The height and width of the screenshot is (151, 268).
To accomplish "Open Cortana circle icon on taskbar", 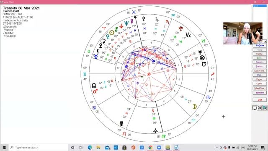I will (72, 147).
